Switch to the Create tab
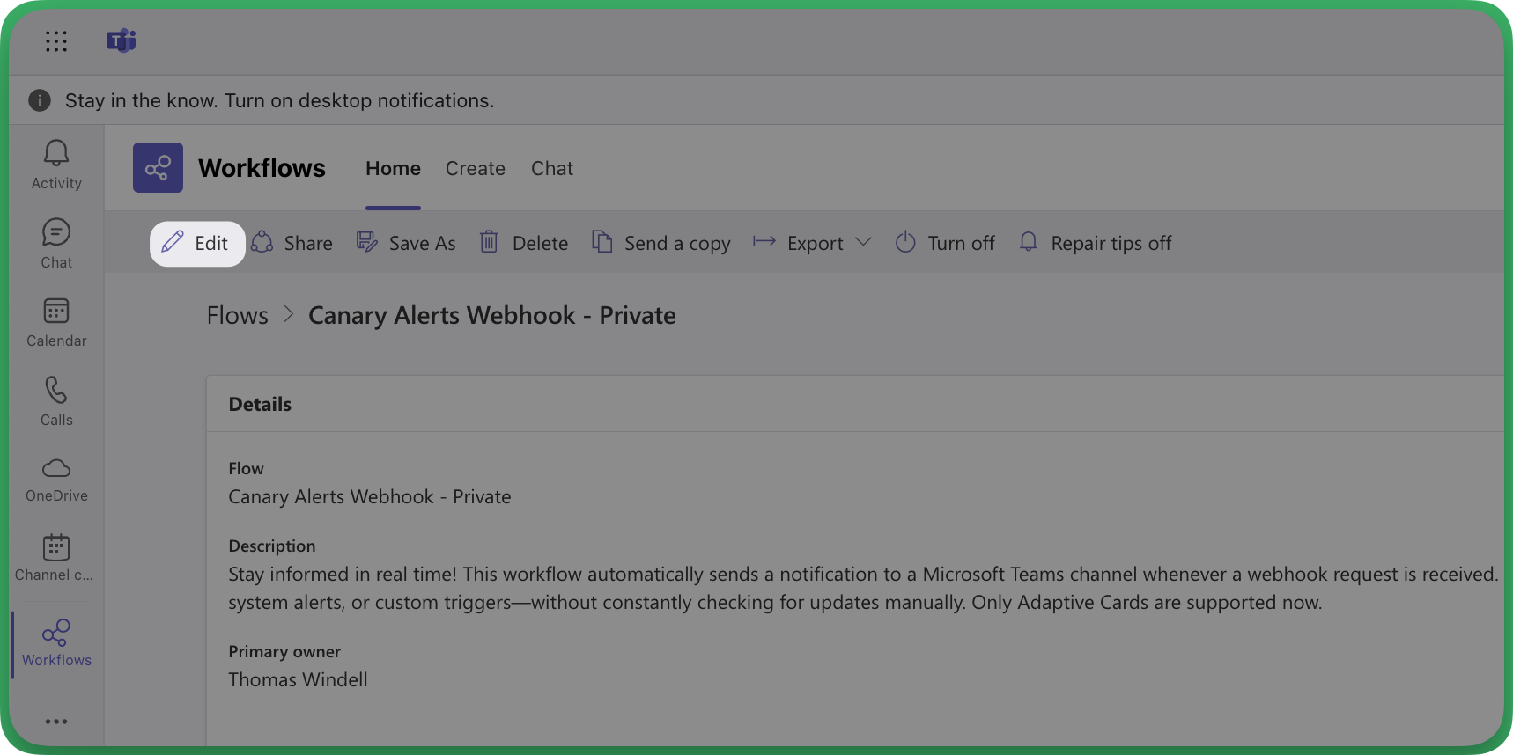Screen dimensions: 1513x755 click(x=476, y=169)
